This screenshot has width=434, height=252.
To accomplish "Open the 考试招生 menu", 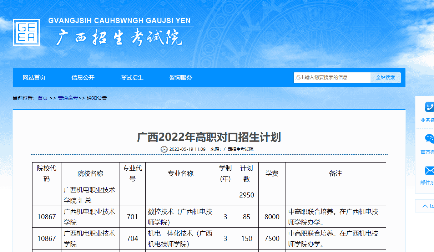I will [132, 78].
